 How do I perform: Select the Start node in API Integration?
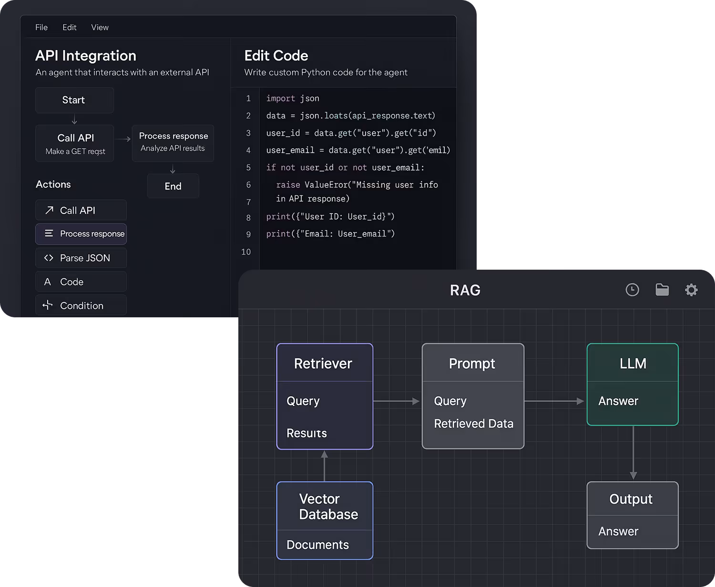click(x=74, y=100)
